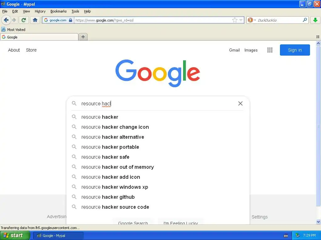This screenshot has height=240, width=321.
Task: Open the Google apps grid icon
Action: click(x=270, y=50)
